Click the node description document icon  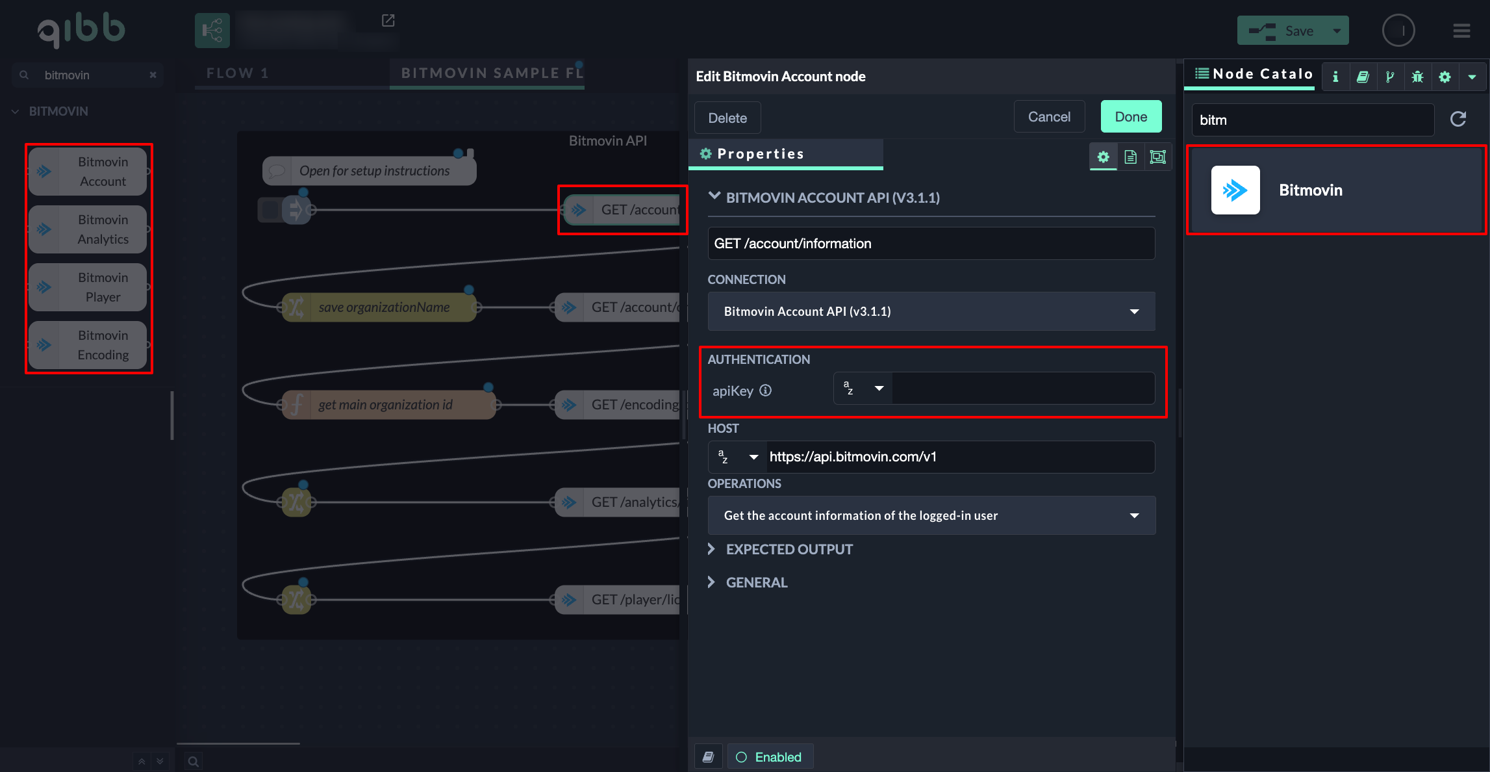point(1130,157)
